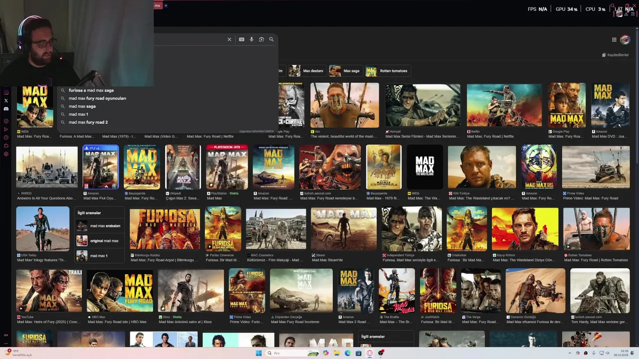The image size is (639, 359).
Task: Open 'Kaydedilenler' saved items
Action: [615, 55]
